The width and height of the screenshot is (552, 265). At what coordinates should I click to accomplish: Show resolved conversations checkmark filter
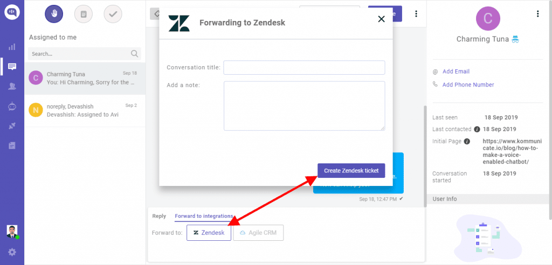point(113,14)
